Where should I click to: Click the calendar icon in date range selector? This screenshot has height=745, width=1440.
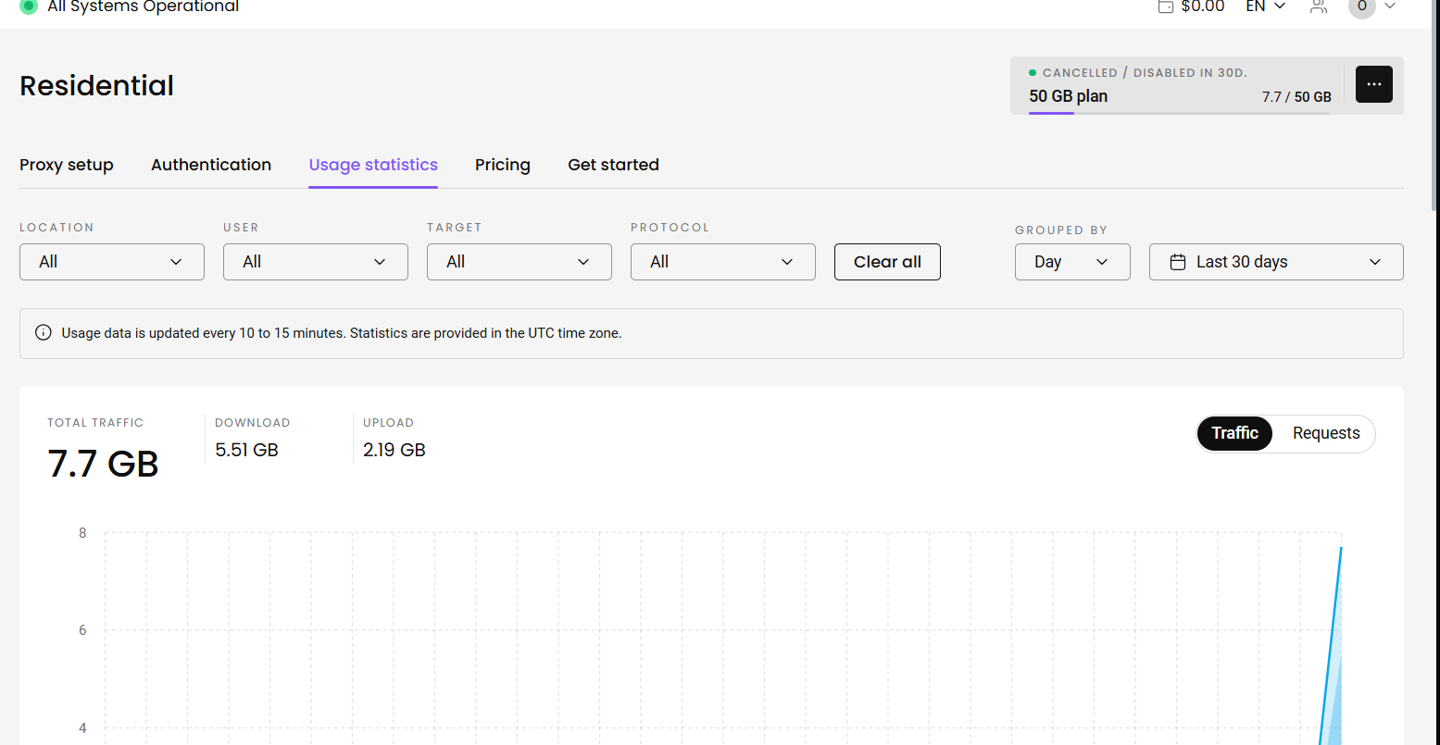point(1178,262)
